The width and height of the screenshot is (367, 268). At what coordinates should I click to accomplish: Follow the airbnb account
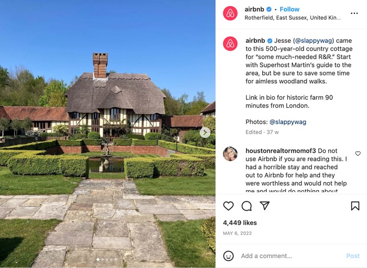289,9
